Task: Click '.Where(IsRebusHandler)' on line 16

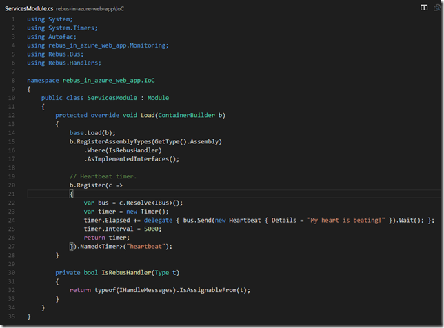Action: [x=123, y=150]
